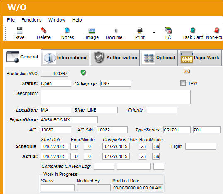Click the Image toolbar icon
The image size is (223, 194).
click(x=92, y=31)
